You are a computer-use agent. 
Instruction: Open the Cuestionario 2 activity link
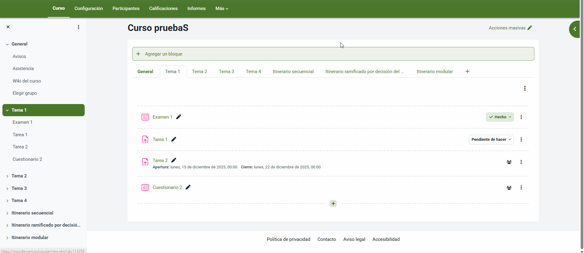(167, 187)
